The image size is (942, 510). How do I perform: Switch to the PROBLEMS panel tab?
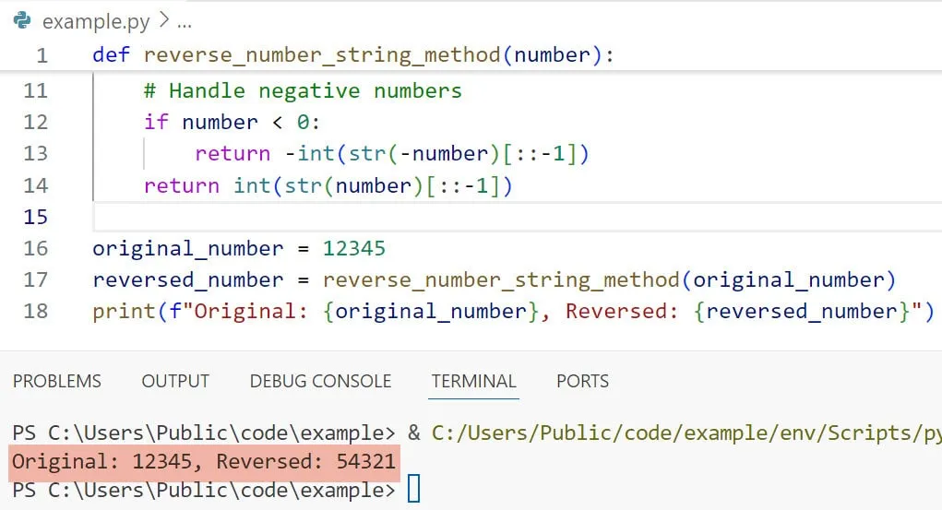tap(57, 381)
